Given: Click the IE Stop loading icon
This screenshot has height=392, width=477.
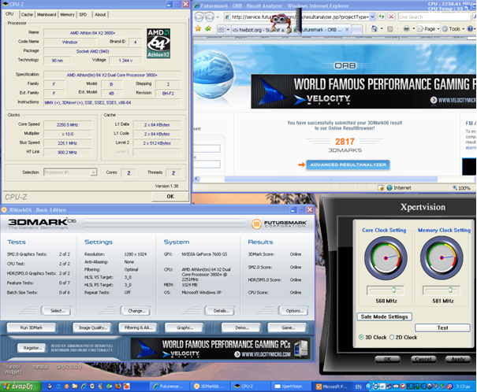Looking at the screenshot, I should coord(392,17).
